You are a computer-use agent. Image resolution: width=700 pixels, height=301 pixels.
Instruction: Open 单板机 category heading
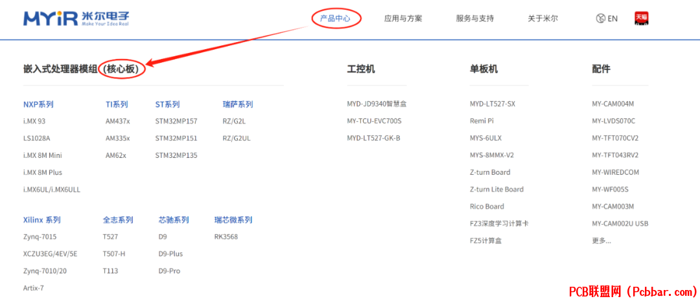tap(484, 69)
